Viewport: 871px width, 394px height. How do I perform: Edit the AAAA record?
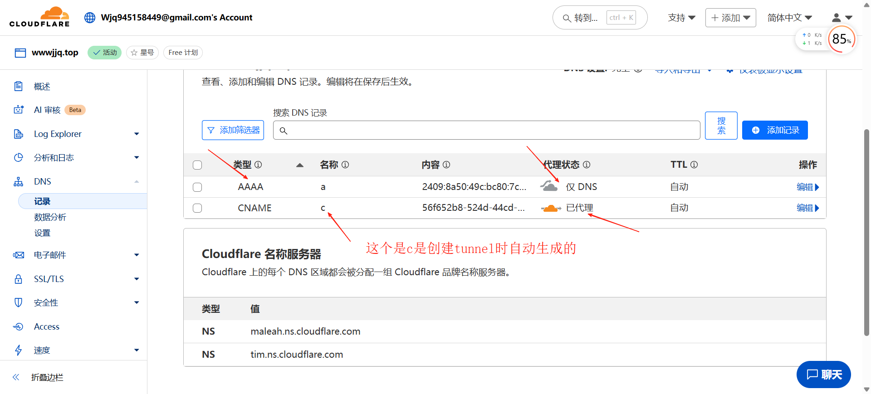pyautogui.click(x=807, y=187)
